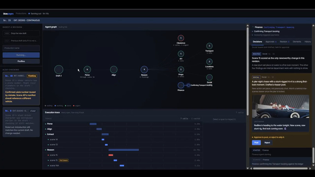
Task: Select the Transport agent node
Action: click(x=209, y=46)
